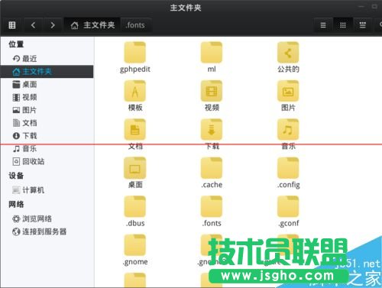Click the gphpedit file name label
The image size is (382, 288).
pos(135,70)
